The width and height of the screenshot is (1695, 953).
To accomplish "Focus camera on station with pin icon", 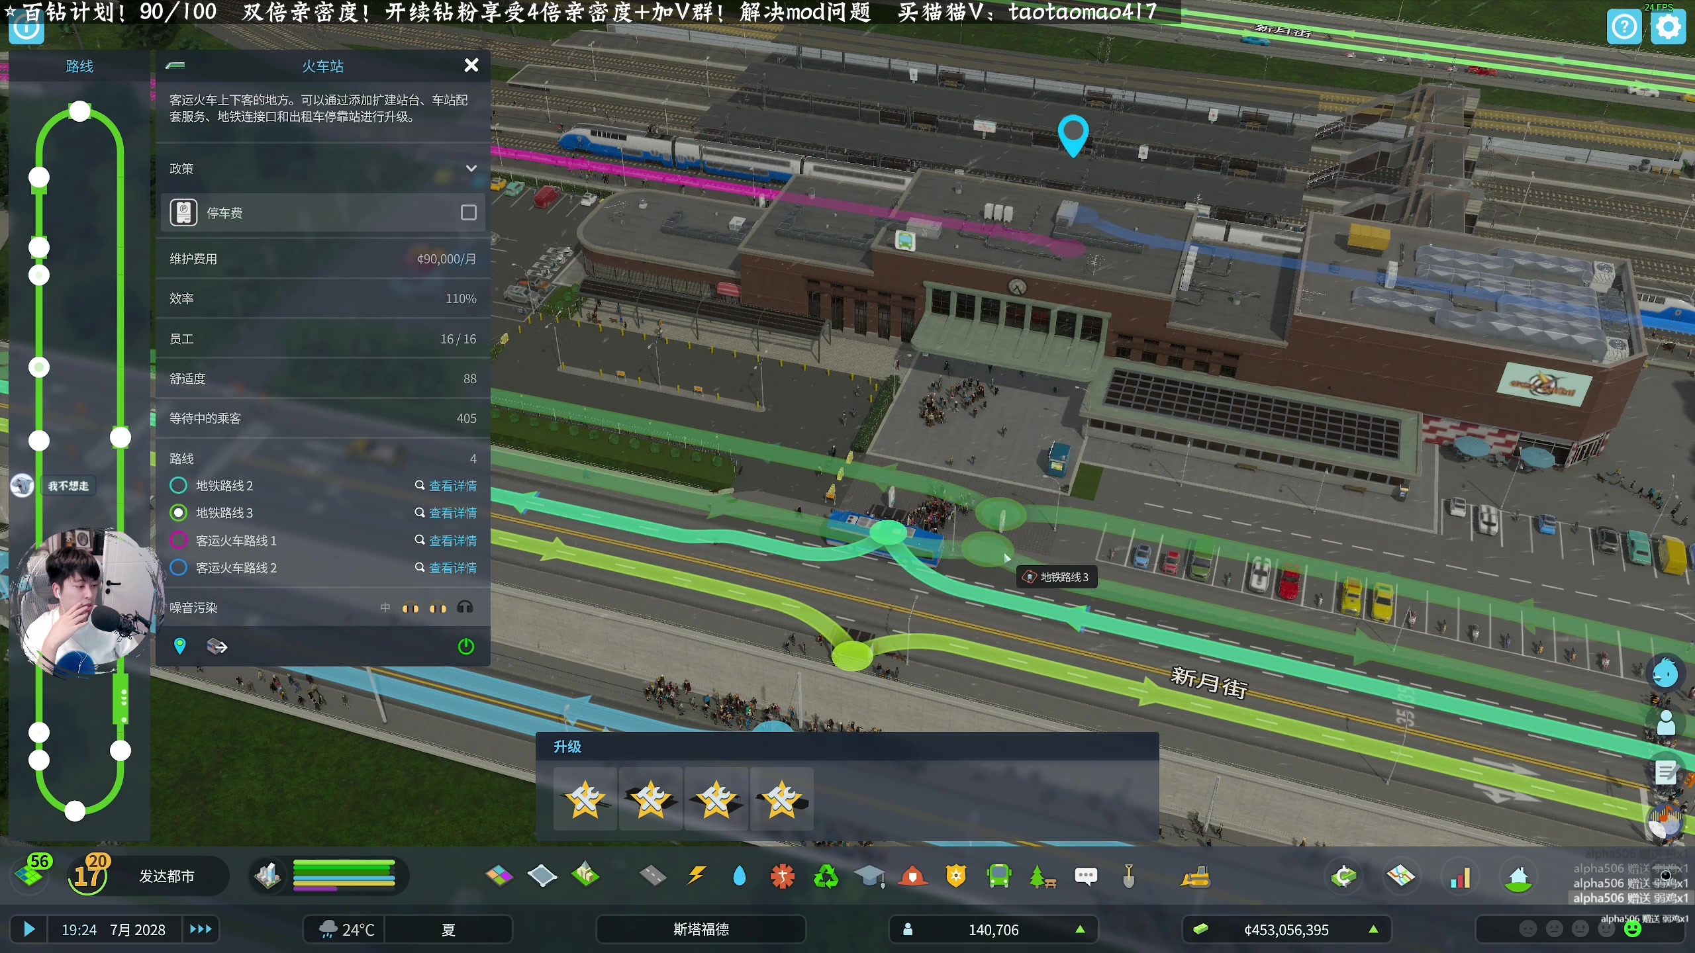I will [x=179, y=646].
